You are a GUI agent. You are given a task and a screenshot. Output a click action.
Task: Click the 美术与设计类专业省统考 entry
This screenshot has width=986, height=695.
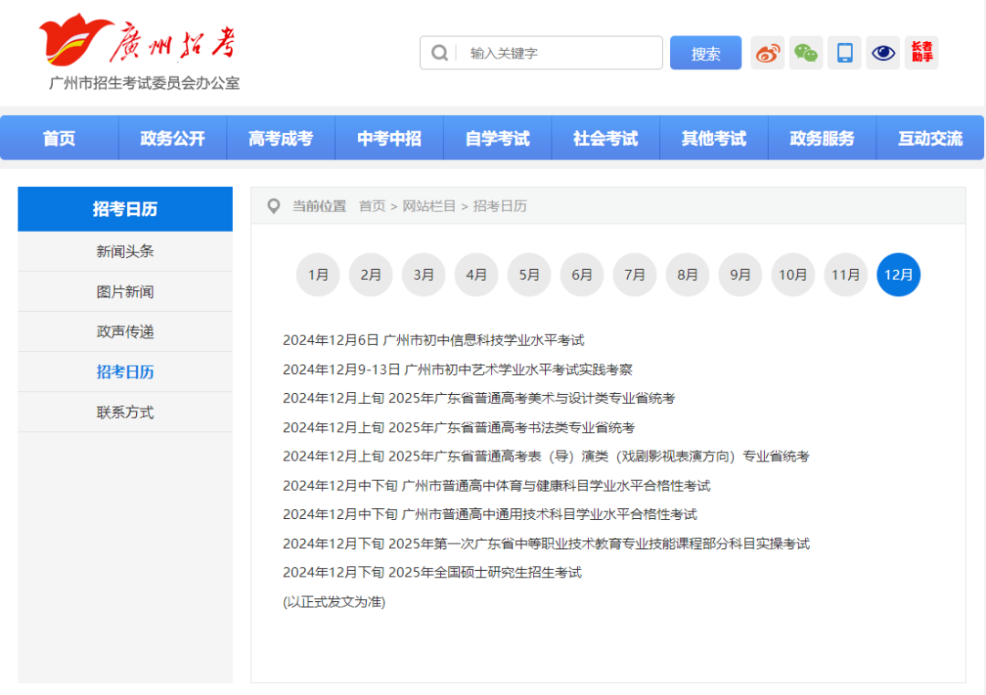click(x=478, y=399)
